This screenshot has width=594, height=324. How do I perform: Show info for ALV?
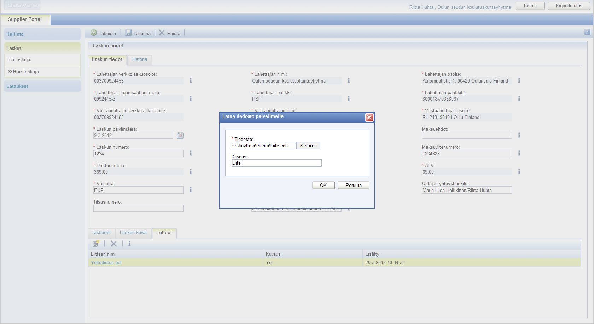coord(519,172)
